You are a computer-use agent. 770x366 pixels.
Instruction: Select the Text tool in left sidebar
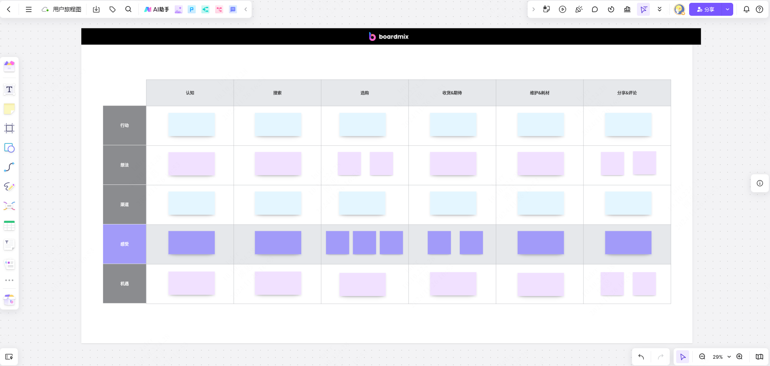9,89
